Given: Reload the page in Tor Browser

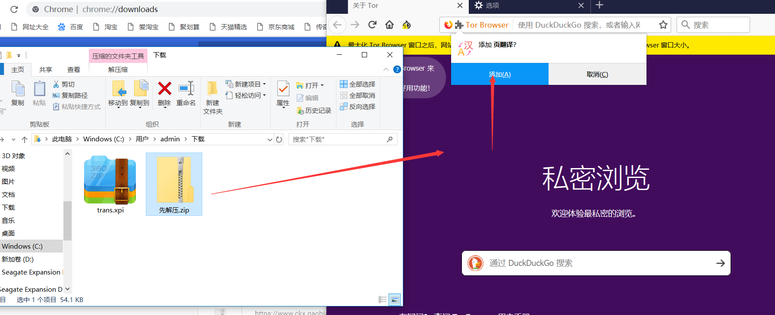Looking at the screenshot, I should coord(372,25).
